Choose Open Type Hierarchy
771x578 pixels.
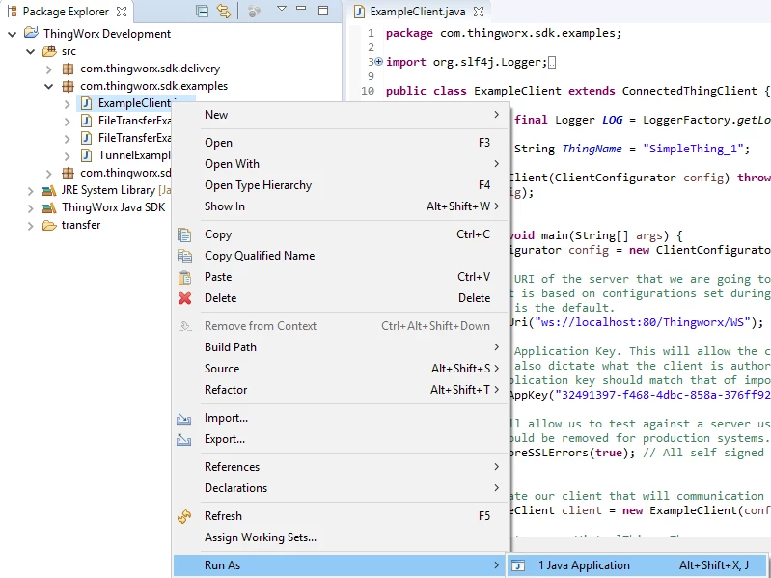point(341,185)
